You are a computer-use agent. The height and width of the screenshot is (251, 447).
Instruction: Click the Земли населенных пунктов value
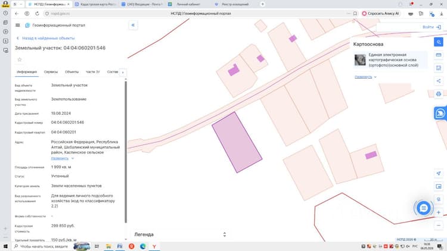(x=76, y=186)
